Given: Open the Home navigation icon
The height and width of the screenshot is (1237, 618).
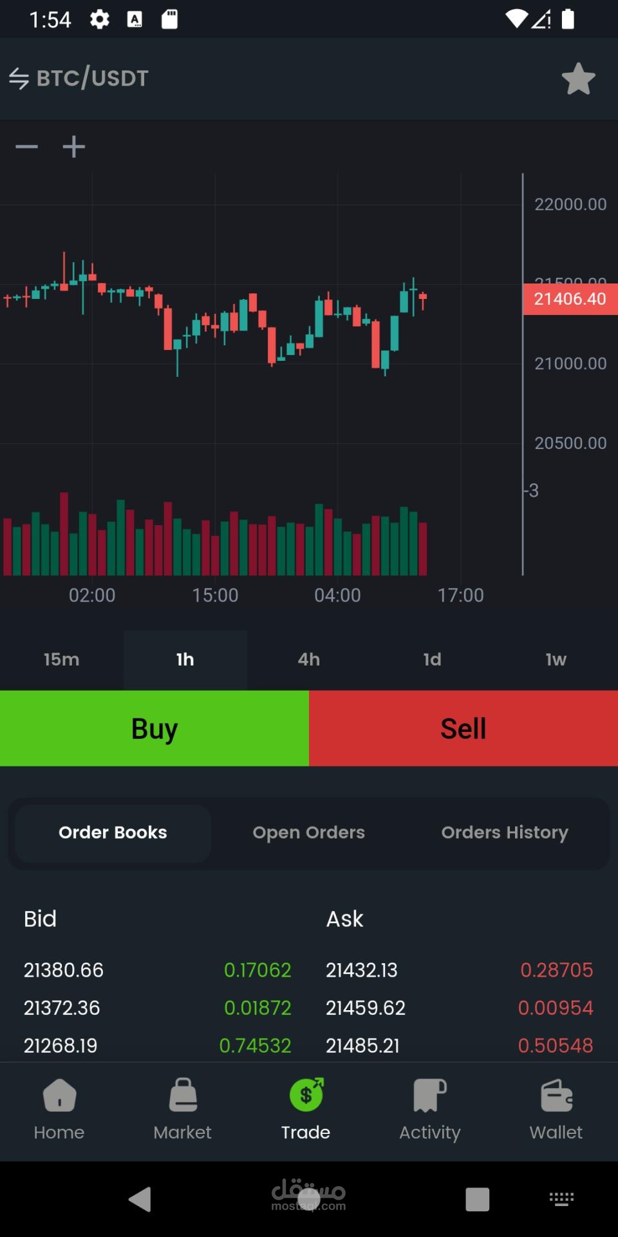Looking at the screenshot, I should tap(59, 1095).
